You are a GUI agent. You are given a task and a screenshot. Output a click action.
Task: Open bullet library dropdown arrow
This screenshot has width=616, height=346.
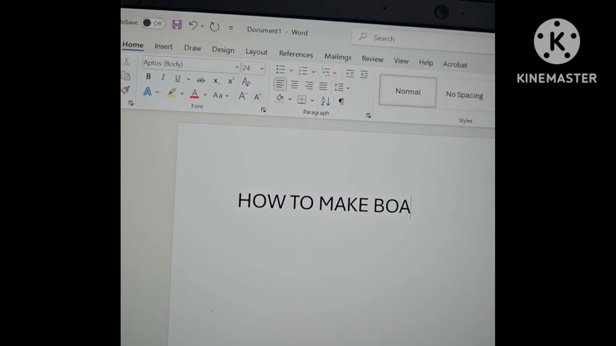click(291, 71)
